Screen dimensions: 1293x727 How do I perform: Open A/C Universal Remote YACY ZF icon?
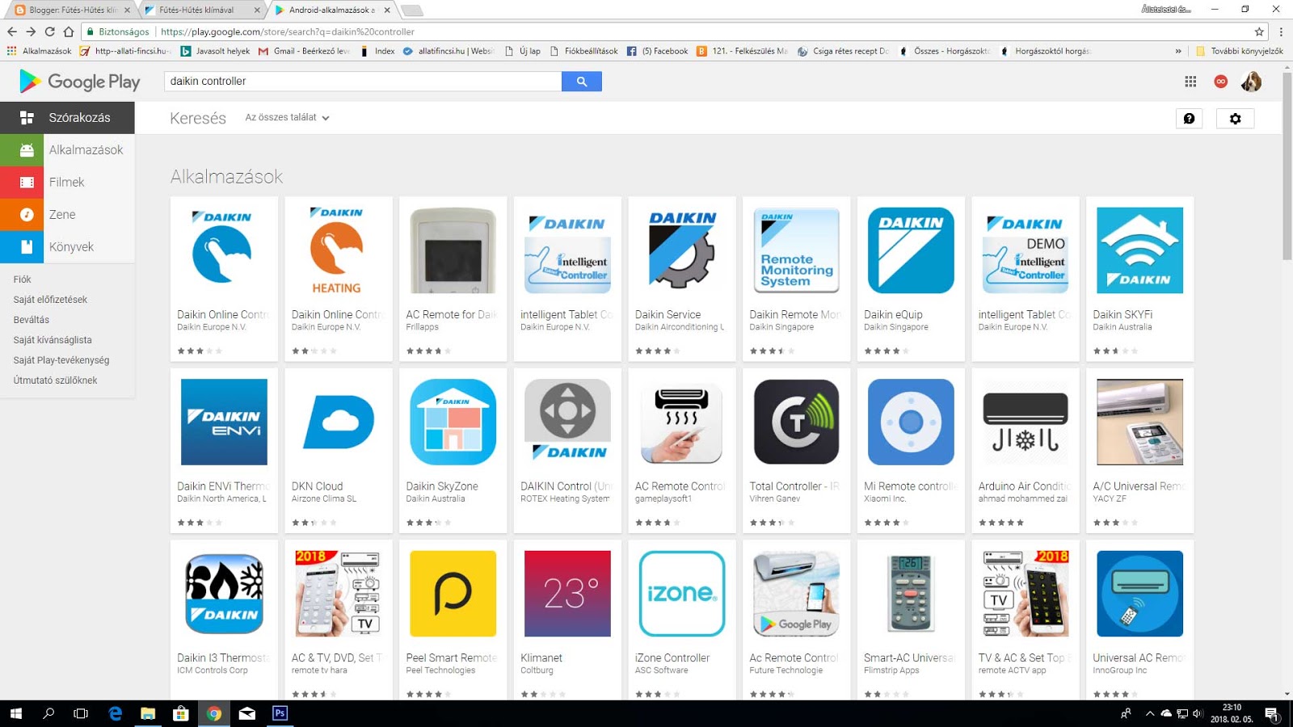point(1140,422)
